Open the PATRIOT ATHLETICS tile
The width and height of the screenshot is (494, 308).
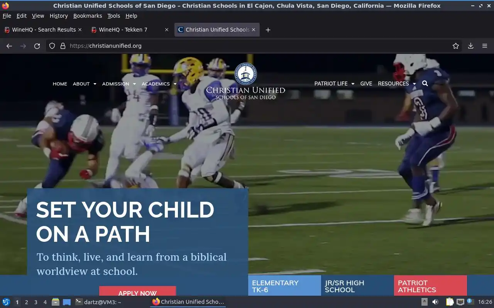click(x=430, y=286)
